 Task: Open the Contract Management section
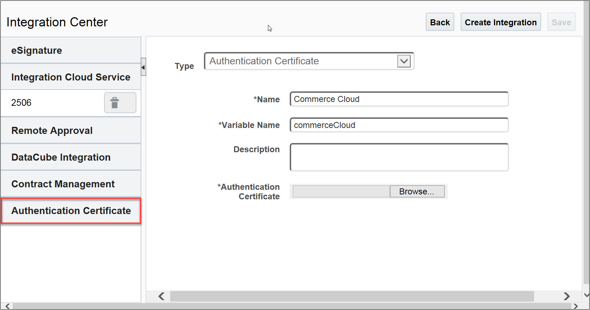pyautogui.click(x=71, y=184)
